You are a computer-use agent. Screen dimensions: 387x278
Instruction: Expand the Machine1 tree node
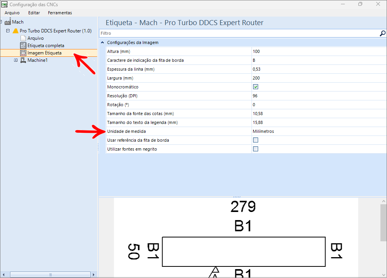15,60
